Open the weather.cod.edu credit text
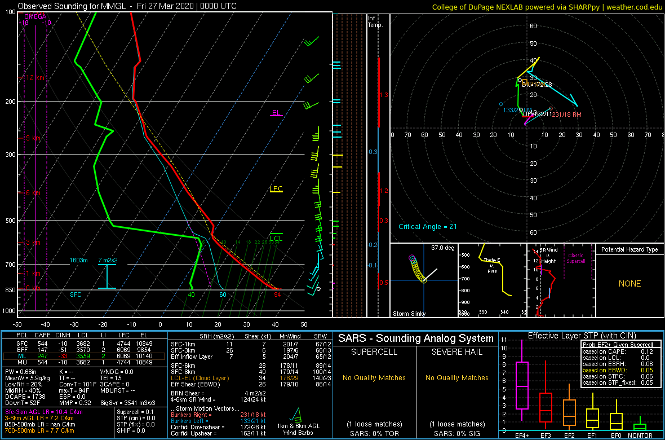 coord(547,6)
